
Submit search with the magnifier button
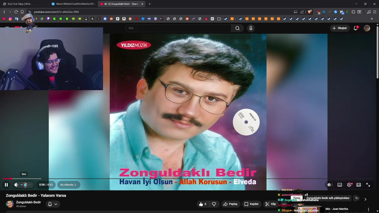tap(237, 28)
